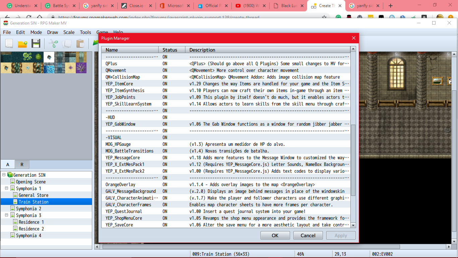
Task: Open the Mode menu
Action: [36, 32]
